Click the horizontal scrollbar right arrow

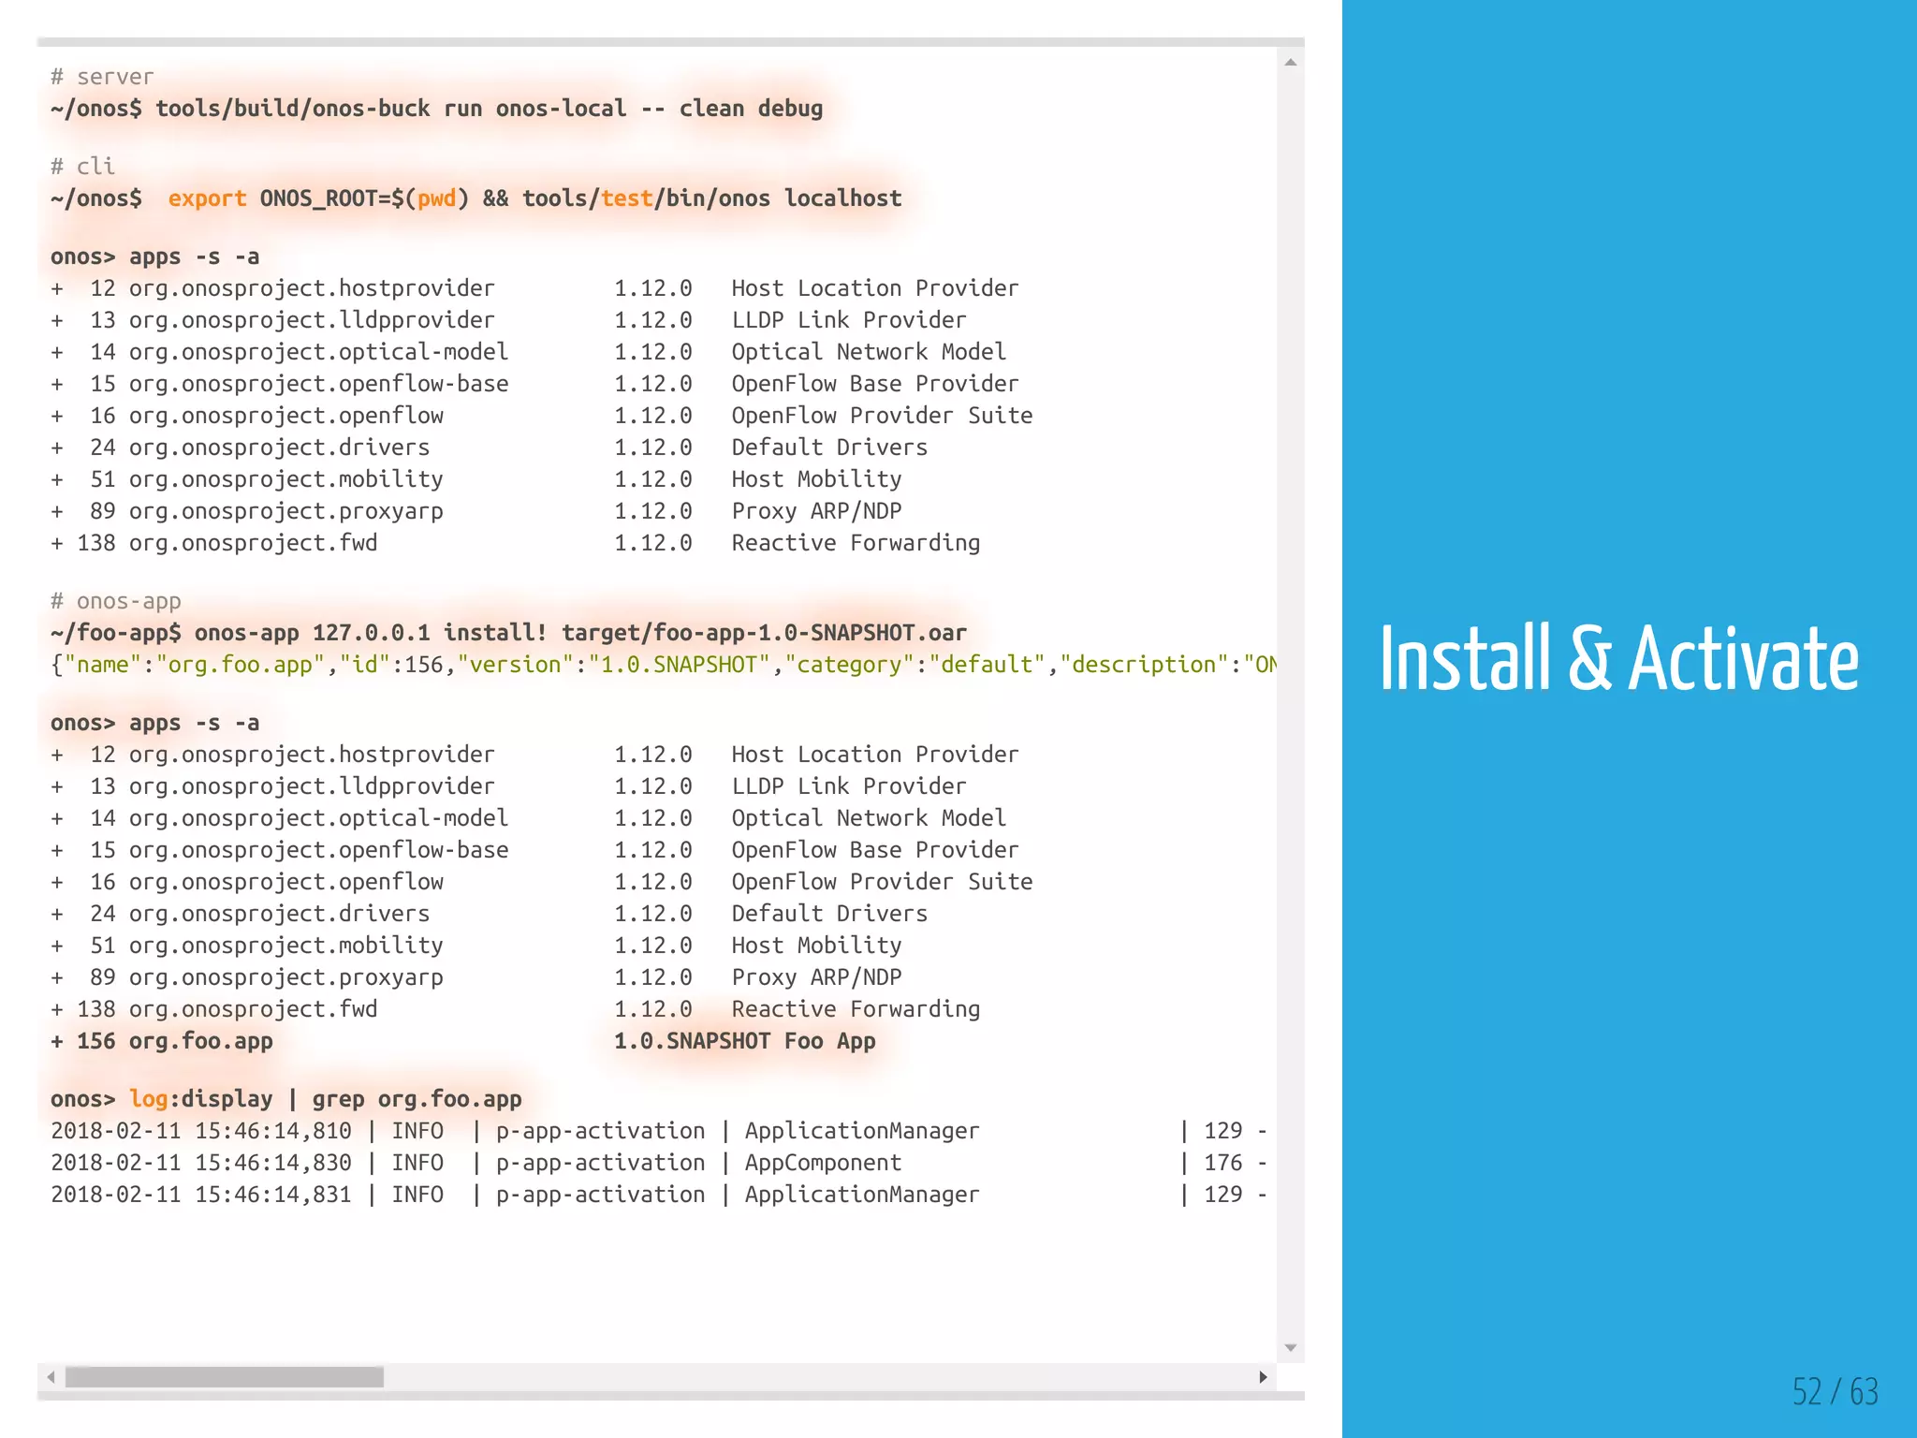(x=1263, y=1377)
